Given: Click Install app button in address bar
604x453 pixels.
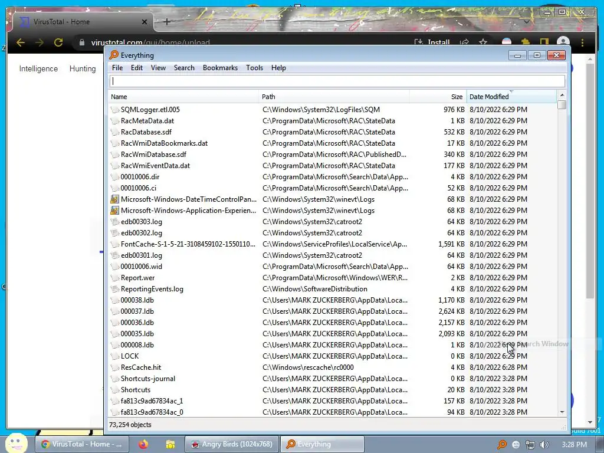Looking at the screenshot, I should pyautogui.click(x=432, y=42).
